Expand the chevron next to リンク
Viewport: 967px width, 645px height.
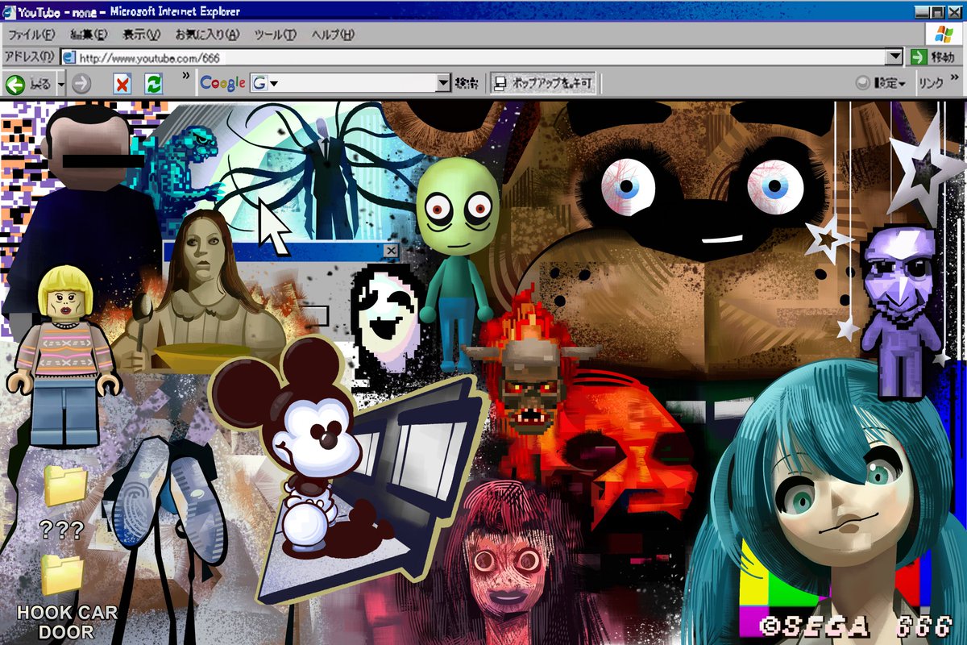[955, 77]
